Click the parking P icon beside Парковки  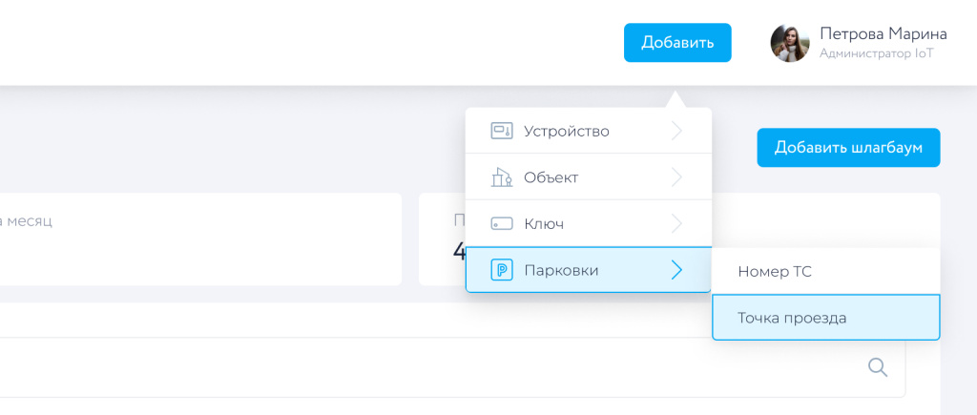point(502,270)
